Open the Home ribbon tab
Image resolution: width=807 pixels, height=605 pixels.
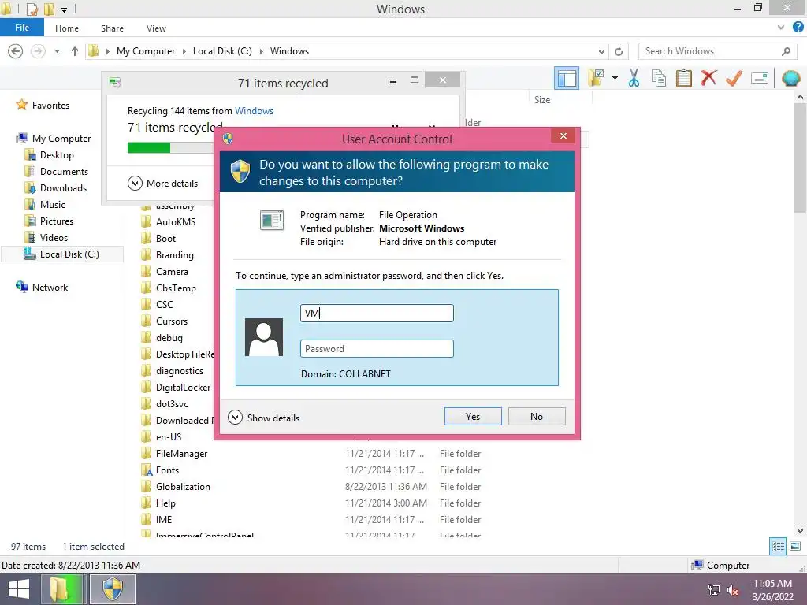click(x=67, y=28)
